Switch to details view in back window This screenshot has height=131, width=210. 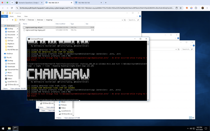[191, 118]
